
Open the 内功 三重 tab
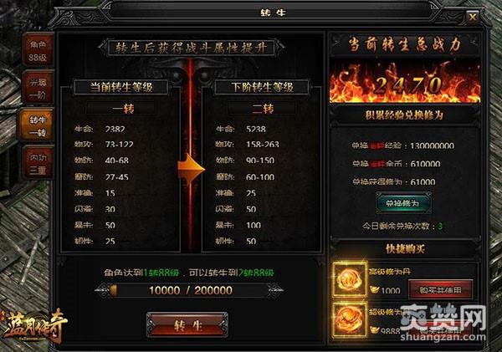38,163
